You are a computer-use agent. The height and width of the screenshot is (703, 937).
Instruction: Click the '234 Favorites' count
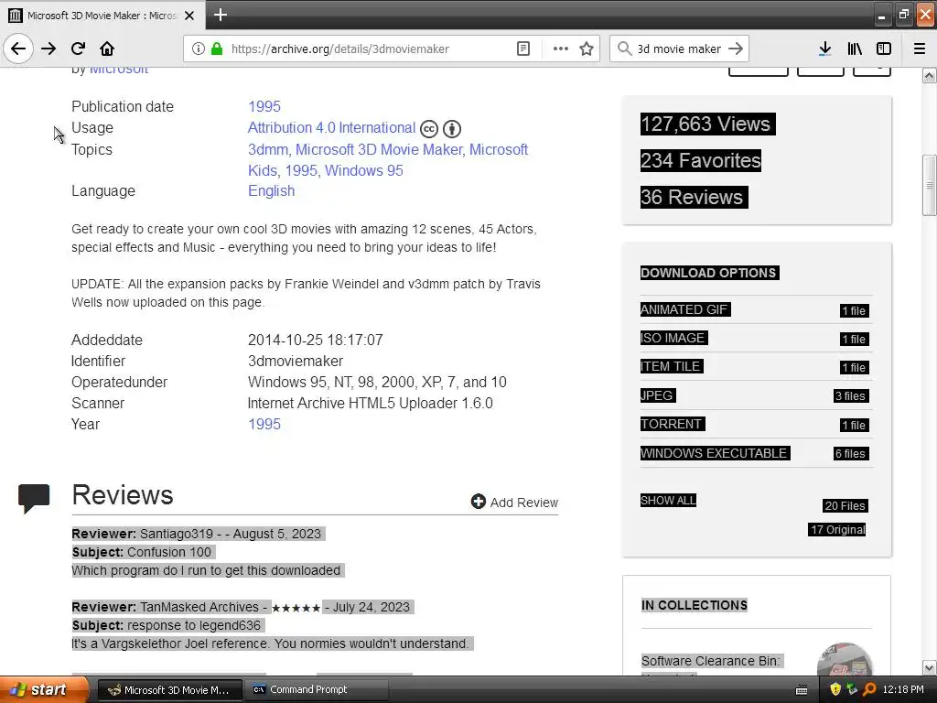(x=700, y=160)
